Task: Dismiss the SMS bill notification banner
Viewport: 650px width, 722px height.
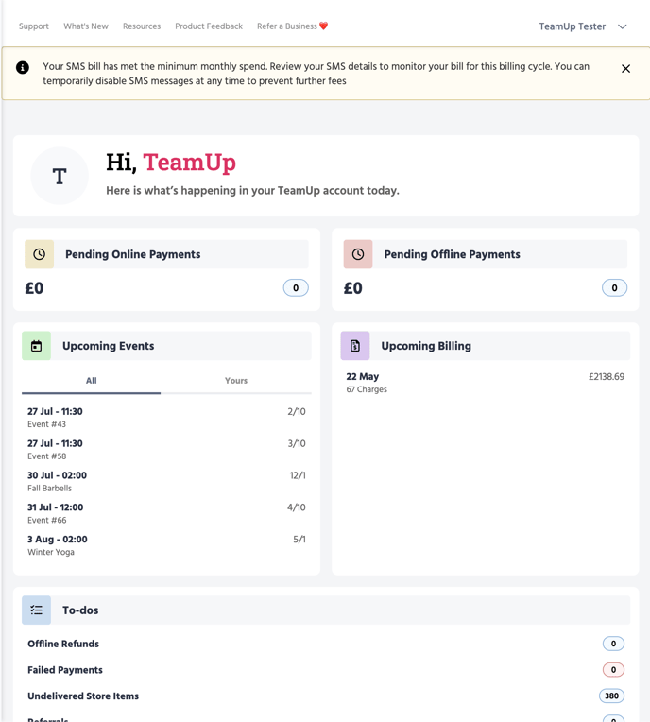Action: 625,69
